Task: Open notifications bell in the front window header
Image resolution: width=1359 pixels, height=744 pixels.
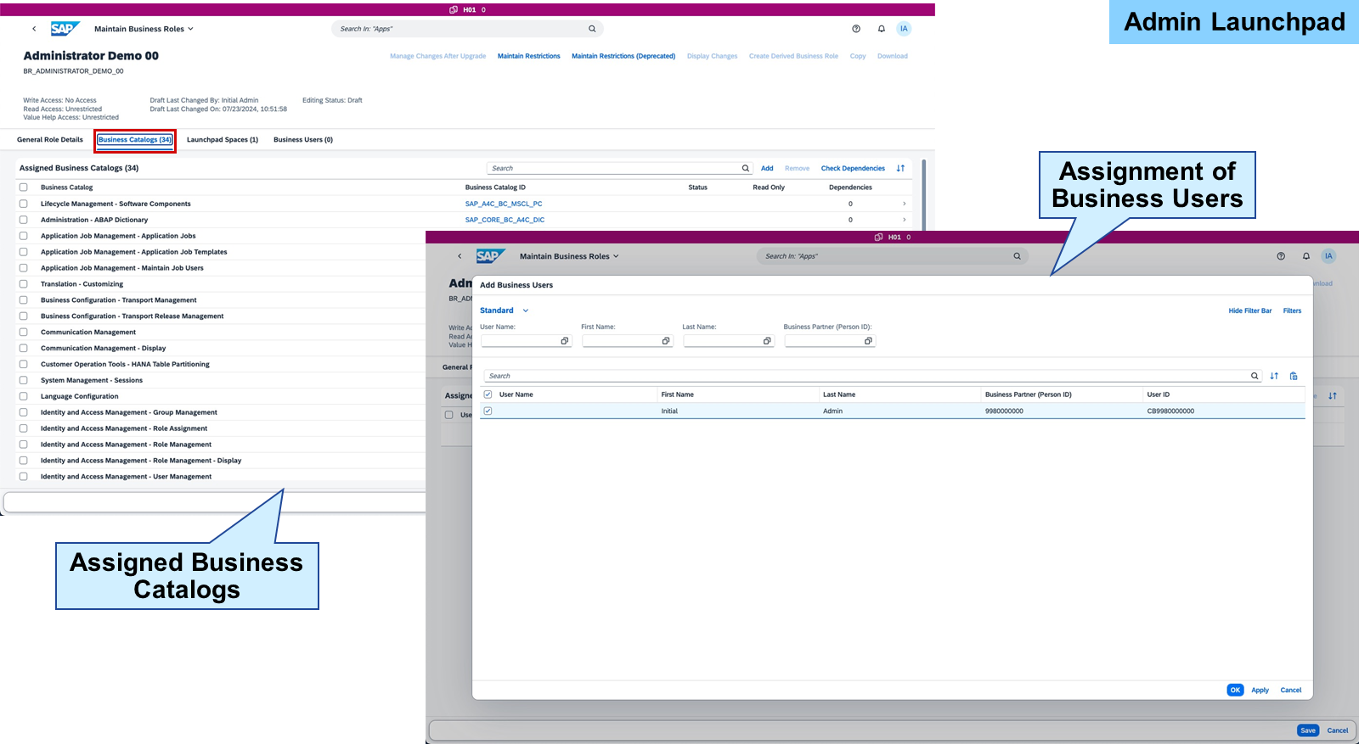Action: [1306, 256]
